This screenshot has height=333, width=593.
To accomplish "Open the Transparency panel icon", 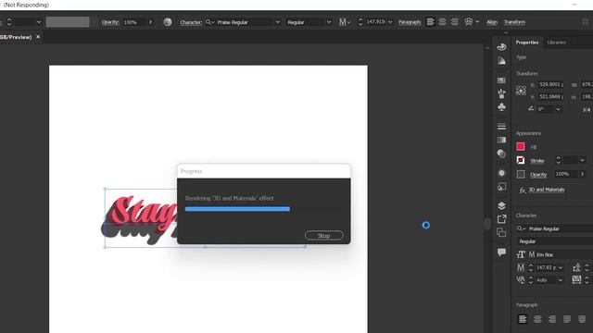I will click(501, 154).
